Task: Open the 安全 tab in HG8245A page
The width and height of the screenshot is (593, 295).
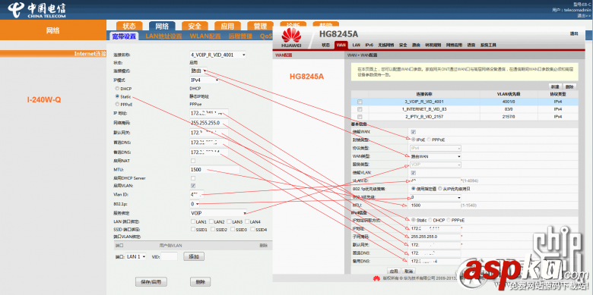Action: (403, 45)
